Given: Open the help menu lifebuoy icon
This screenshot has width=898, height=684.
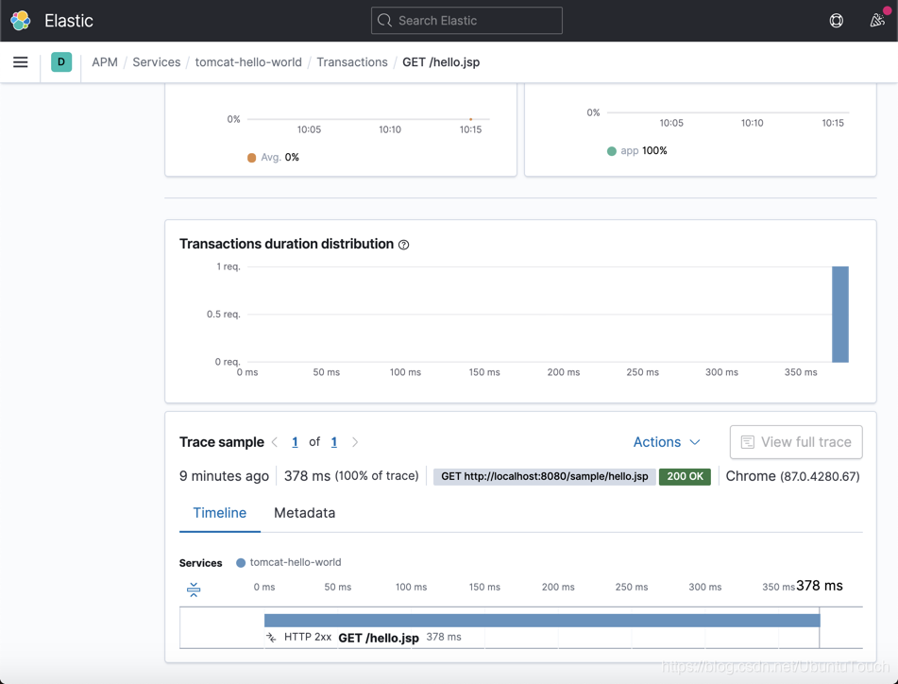Looking at the screenshot, I should coord(836,21).
